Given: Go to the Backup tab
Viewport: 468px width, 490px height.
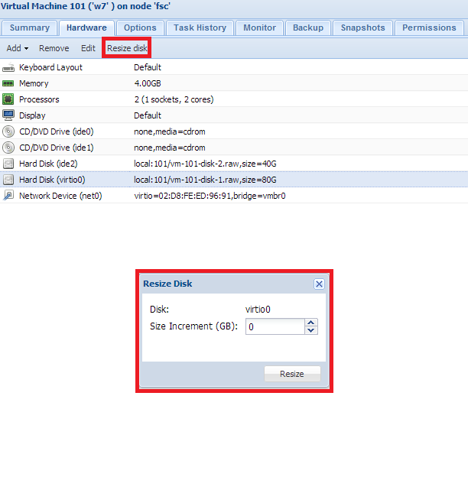Looking at the screenshot, I should pos(308,28).
